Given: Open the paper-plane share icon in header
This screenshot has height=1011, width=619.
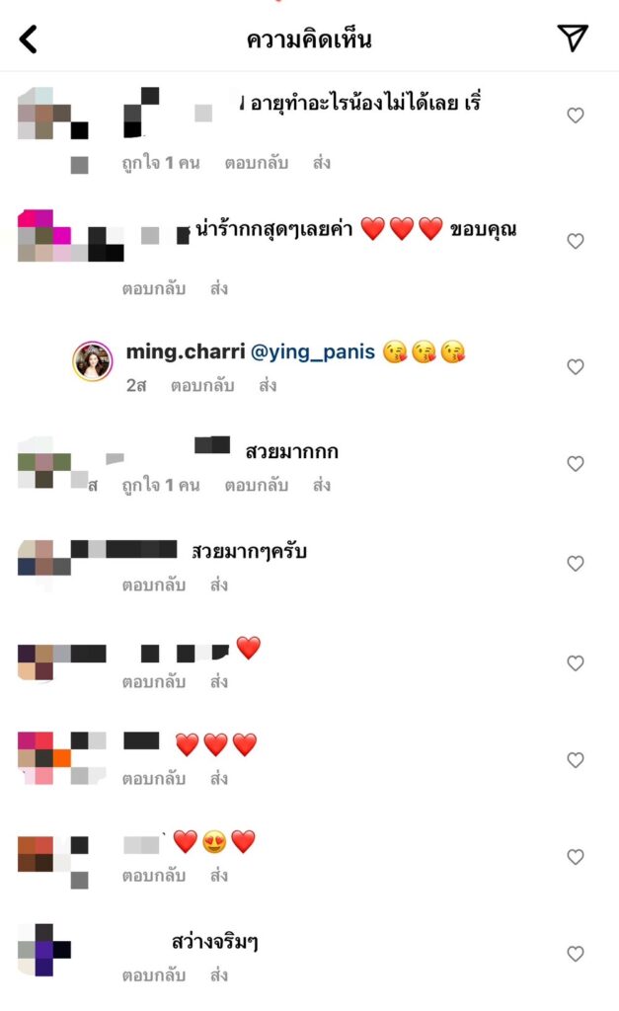Looking at the screenshot, I should click(x=573, y=39).
